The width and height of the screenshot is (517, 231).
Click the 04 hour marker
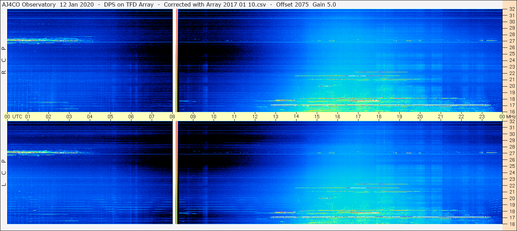[90, 117]
